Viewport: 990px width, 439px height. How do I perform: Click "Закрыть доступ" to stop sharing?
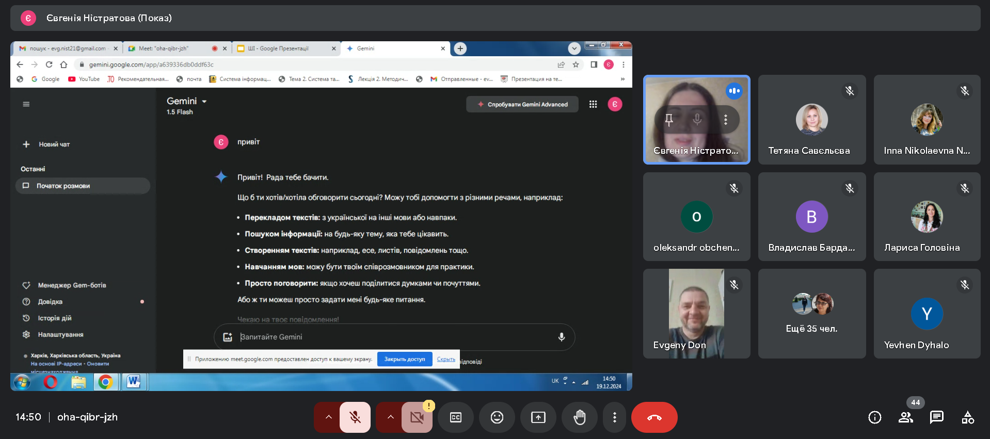tap(405, 359)
